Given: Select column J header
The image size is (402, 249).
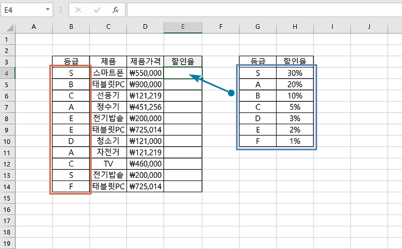Looking at the screenshot, I should [369, 27].
